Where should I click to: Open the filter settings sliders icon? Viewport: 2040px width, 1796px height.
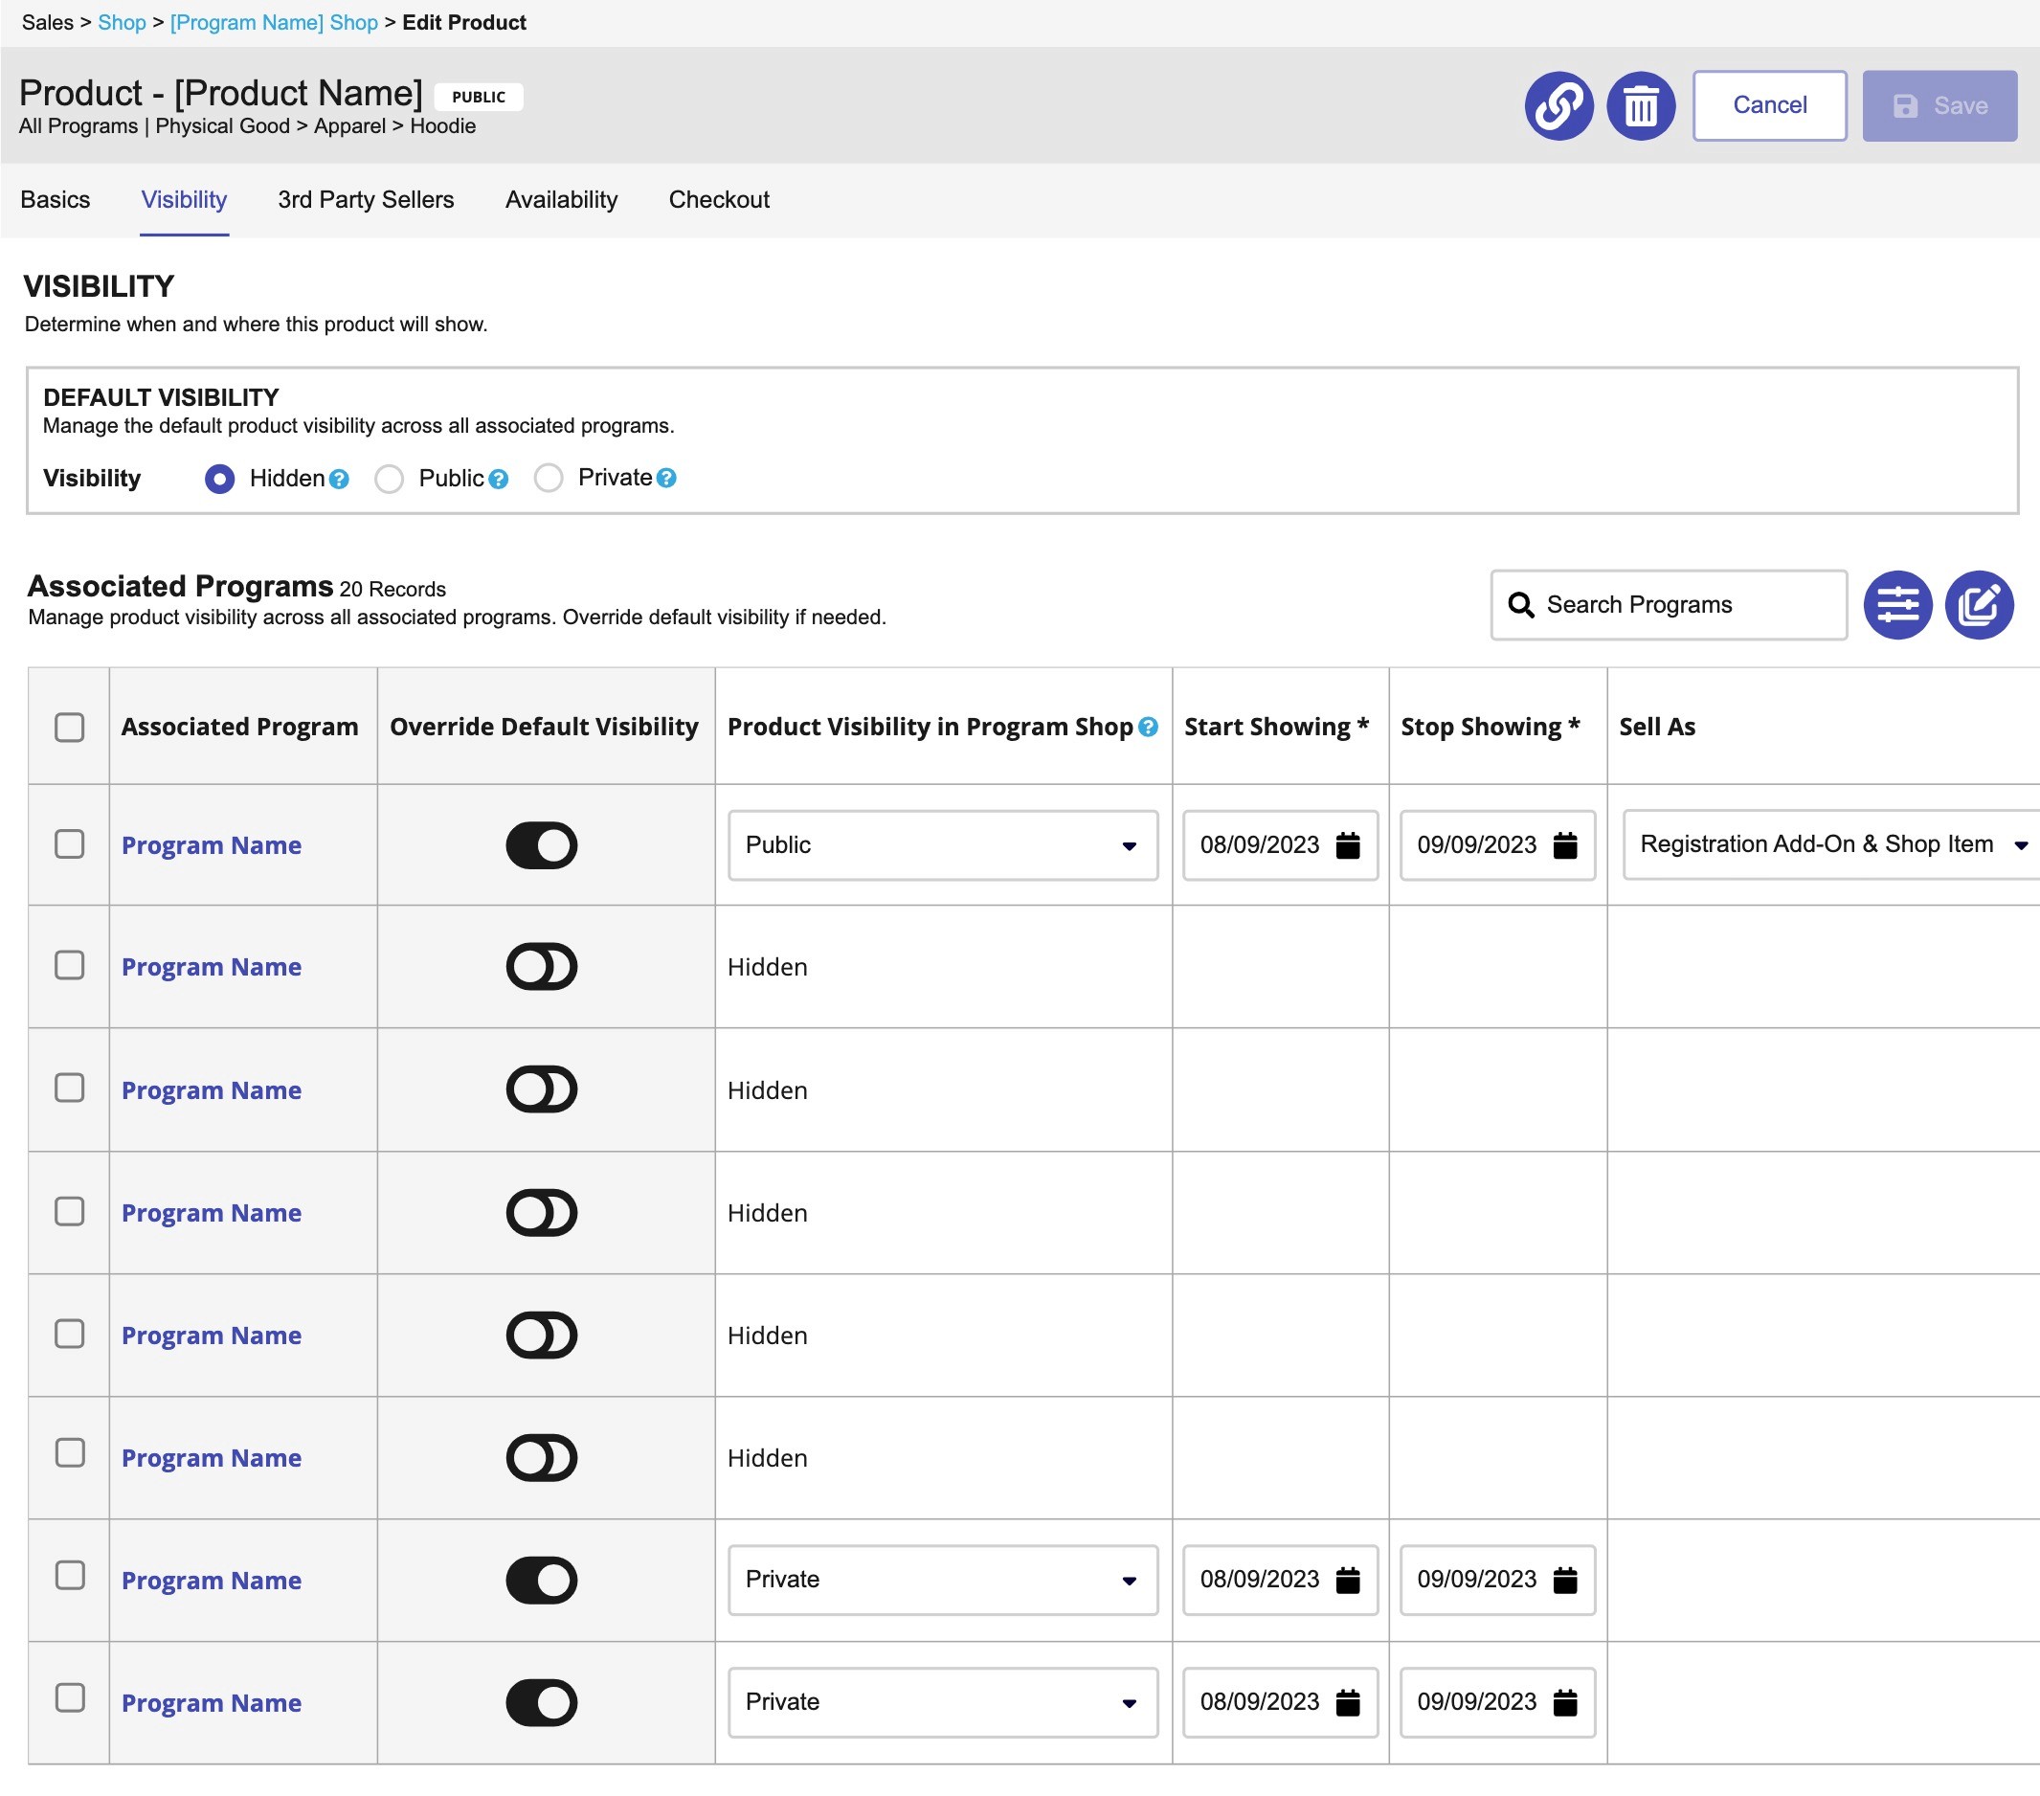1897,605
